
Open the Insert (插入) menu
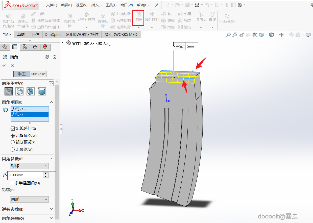tap(96, 5)
